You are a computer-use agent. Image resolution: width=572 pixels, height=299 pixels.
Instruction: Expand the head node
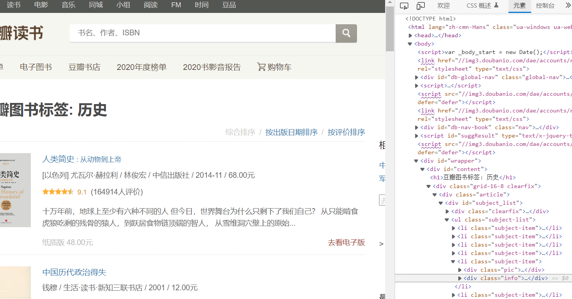pyautogui.click(x=410, y=35)
